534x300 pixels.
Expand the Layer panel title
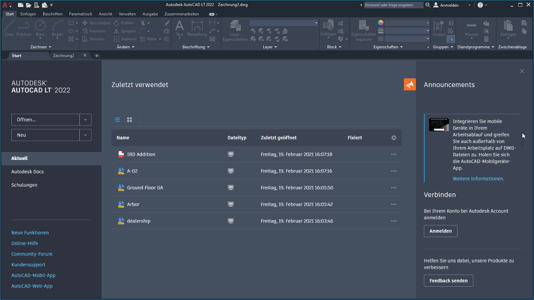point(270,47)
